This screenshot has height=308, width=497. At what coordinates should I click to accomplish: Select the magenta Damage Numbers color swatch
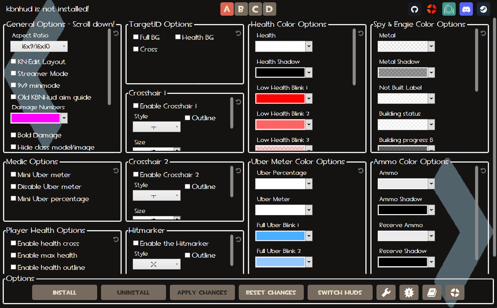point(36,118)
